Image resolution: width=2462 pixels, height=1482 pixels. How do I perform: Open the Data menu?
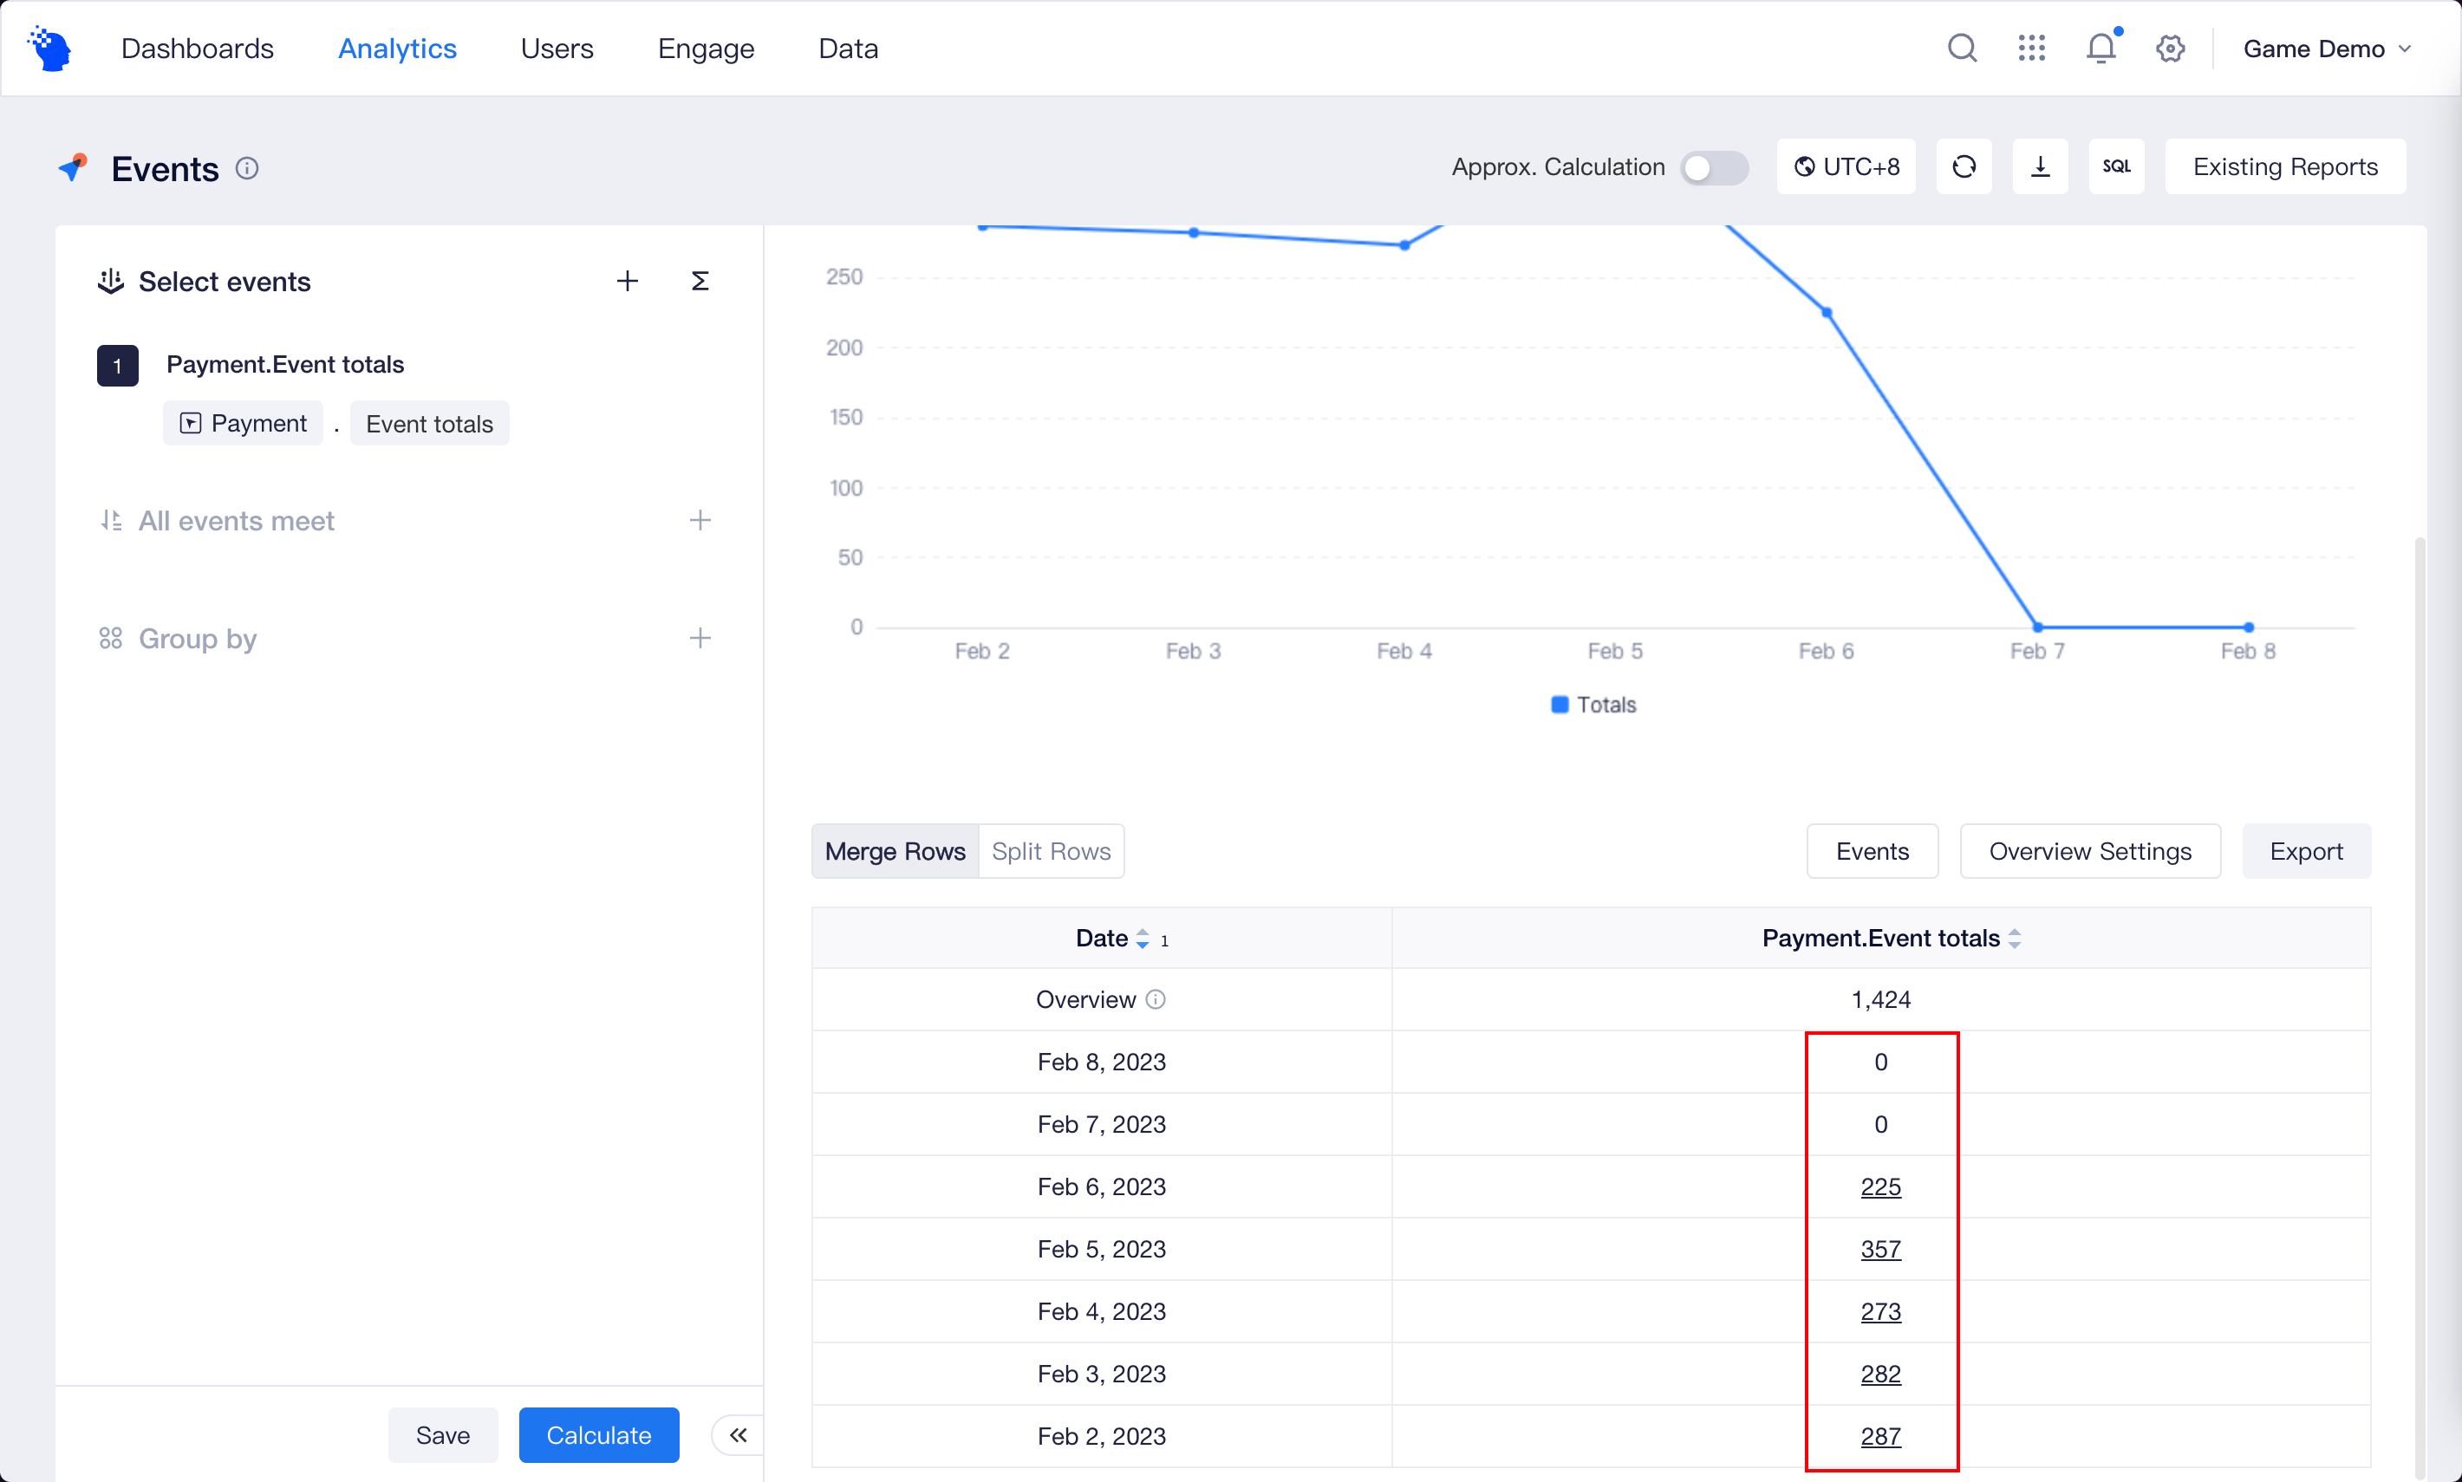(849, 48)
